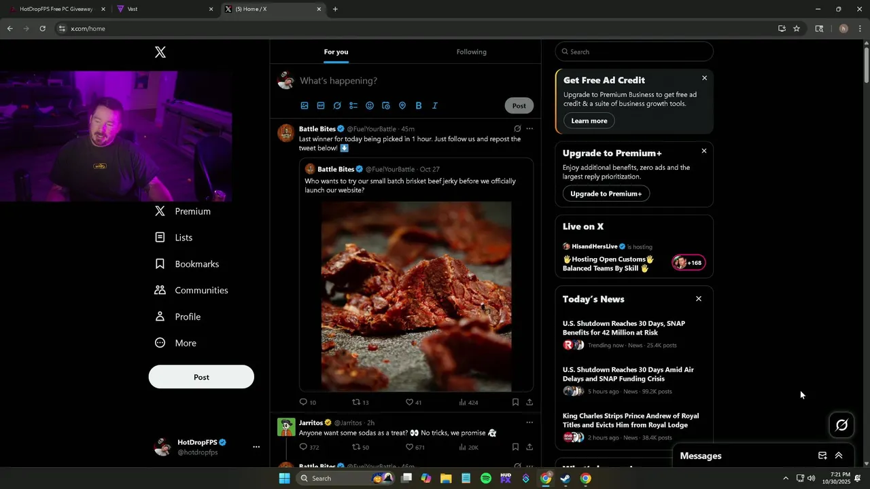Viewport: 870px width, 489px height.
Task: Click the Learn more button
Action: pyautogui.click(x=589, y=121)
